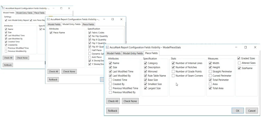Click Check None in the middle window
Image resolution: width=261 pixels, height=117 pixels.
(x=69, y=71)
